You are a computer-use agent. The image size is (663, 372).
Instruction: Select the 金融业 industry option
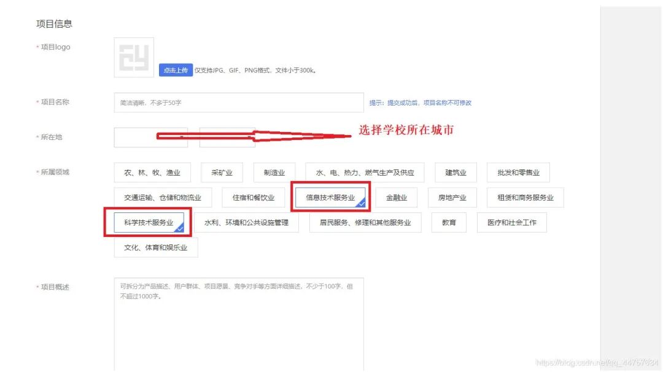click(396, 197)
